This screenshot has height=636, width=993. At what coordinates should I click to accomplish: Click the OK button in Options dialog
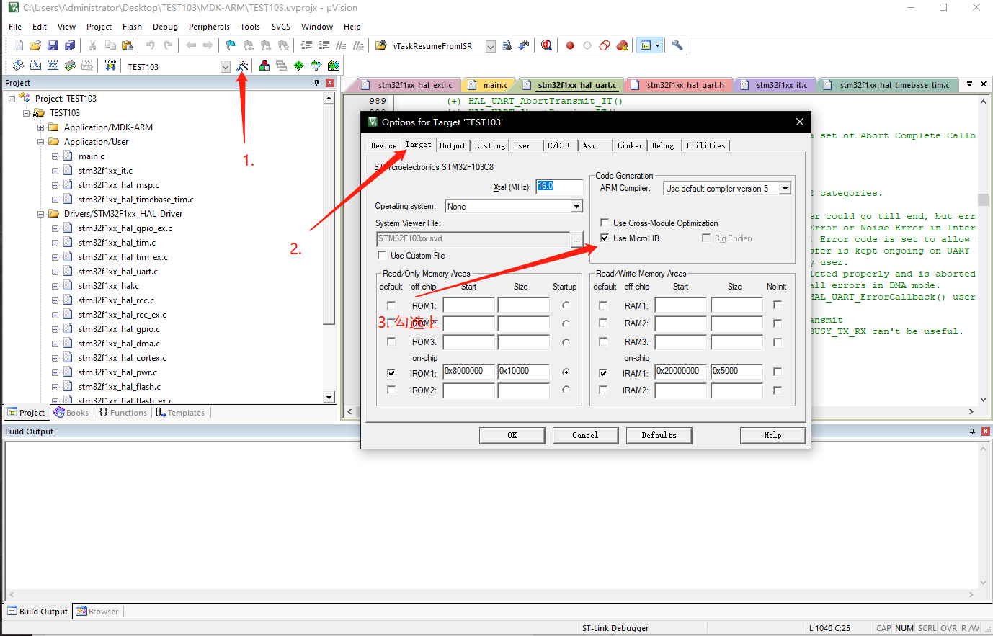[512, 435]
